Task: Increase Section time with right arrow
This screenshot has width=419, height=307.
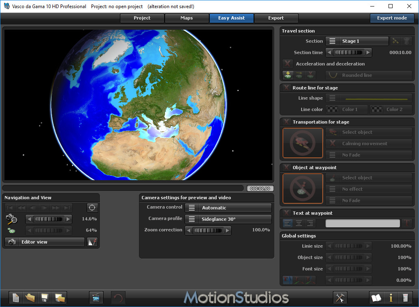Action: pos(368,52)
